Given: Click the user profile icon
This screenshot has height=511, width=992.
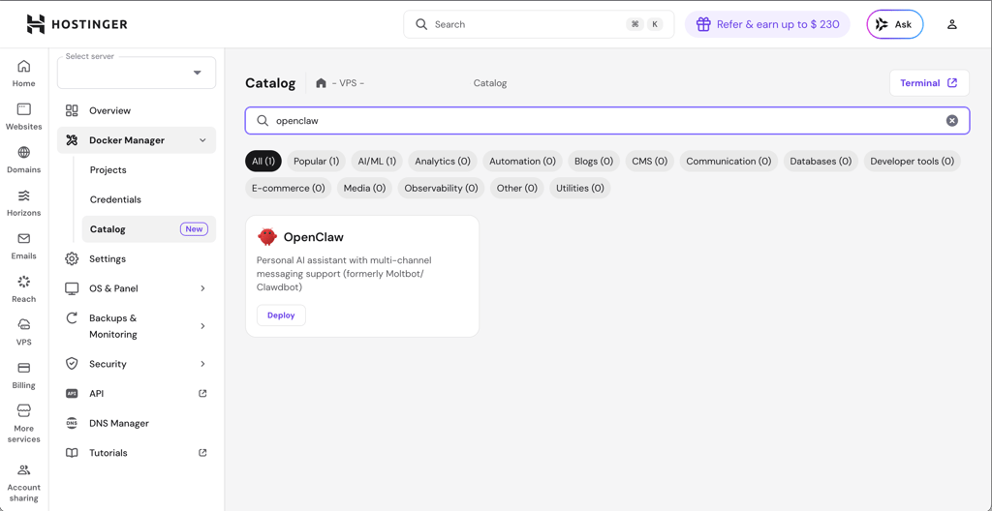Looking at the screenshot, I should click(951, 24).
